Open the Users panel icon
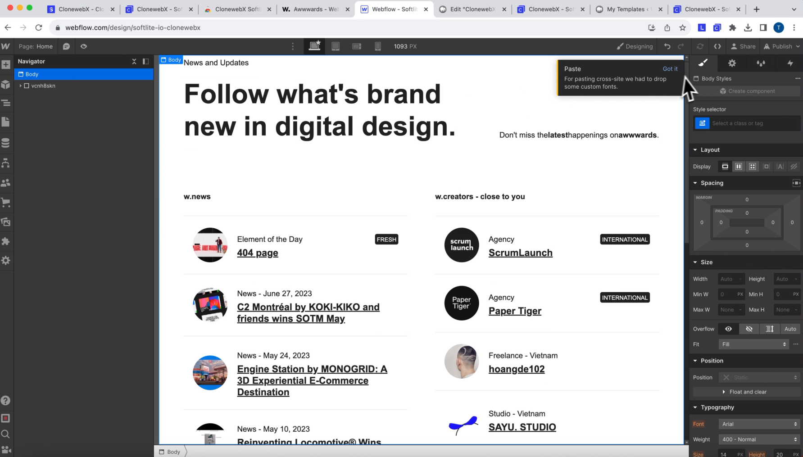The height and width of the screenshot is (457, 803). 6,183
